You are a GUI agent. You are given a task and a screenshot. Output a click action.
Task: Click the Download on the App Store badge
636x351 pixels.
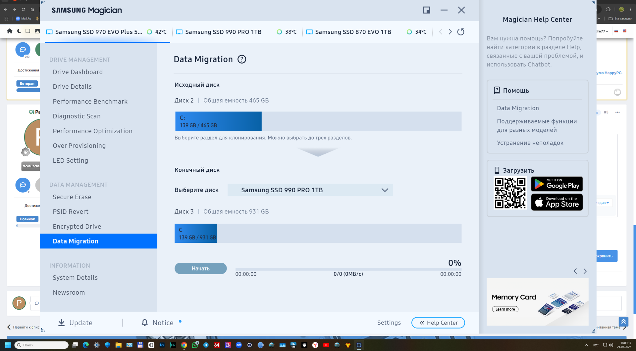pyautogui.click(x=557, y=202)
